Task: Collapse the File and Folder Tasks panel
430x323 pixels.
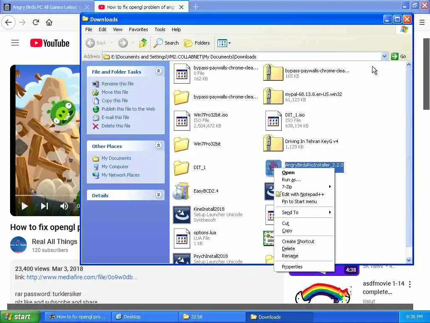Action: pyautogui.click(x=158, y=71)
